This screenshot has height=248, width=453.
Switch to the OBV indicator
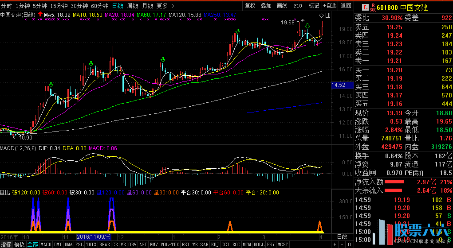coord(133,244)
